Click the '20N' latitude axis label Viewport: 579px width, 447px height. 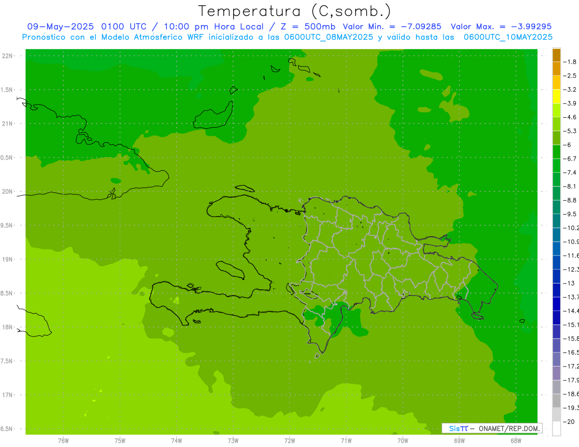(7, 191)
